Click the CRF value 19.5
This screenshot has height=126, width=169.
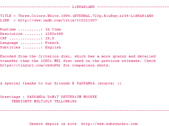[x=50, y=38]
